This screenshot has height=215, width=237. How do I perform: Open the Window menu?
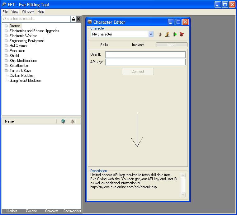(x=28, y=12)
